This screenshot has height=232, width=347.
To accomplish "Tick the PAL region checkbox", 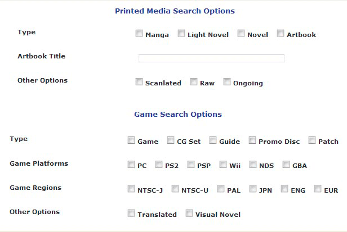I will [x=221, y=189].
